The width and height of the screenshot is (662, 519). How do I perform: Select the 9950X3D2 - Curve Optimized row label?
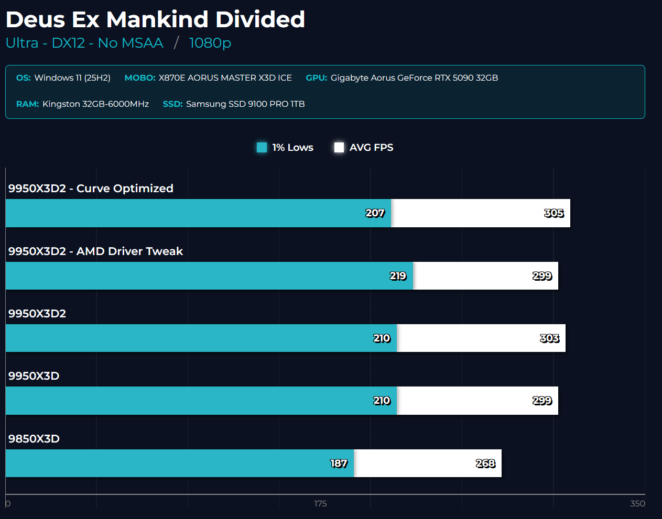click(91, 189)
